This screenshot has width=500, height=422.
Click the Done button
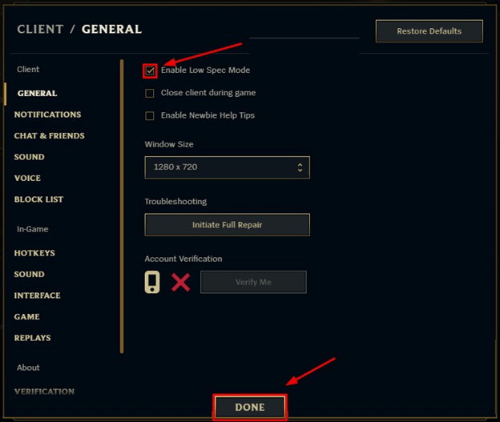[x=249, y=408]
